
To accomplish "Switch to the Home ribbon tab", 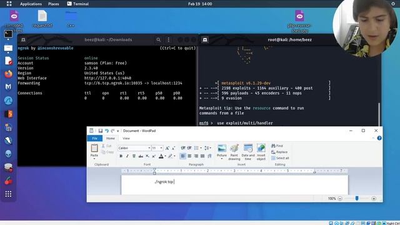I will point(111,138).
